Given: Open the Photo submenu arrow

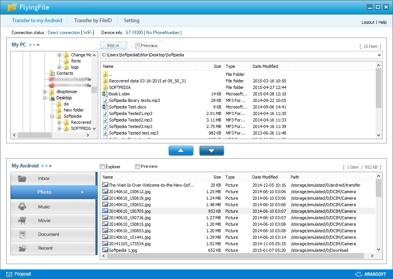Looking at the screenshot, I should click(82, 192).
